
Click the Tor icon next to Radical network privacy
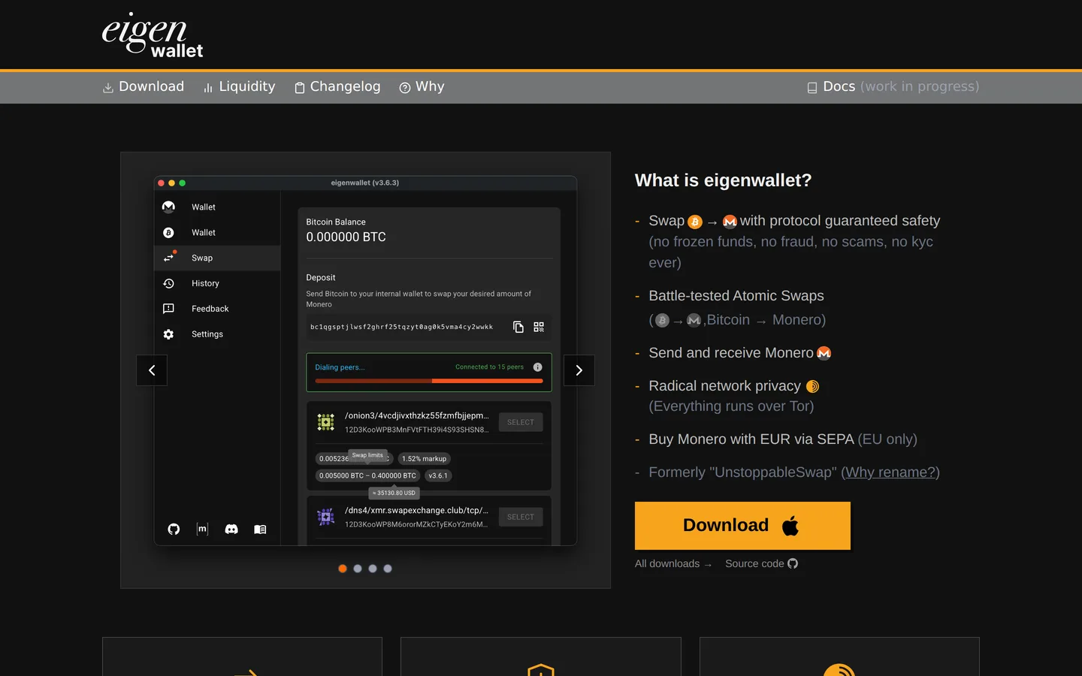pos(812,387)
